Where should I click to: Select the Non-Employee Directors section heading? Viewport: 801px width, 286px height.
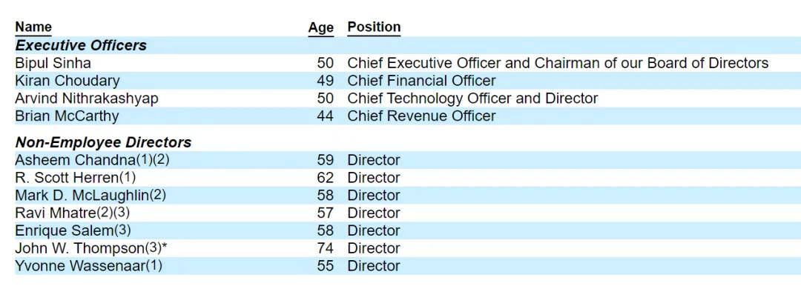[103, 142]
